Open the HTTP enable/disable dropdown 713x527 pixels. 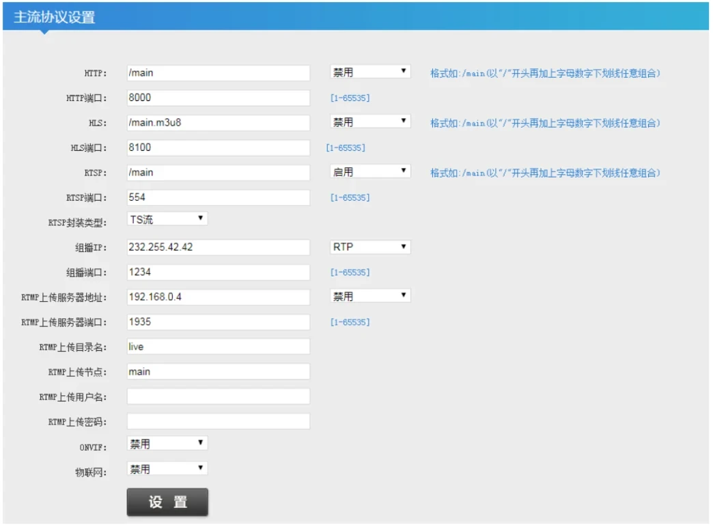click(x=370, y=72)
